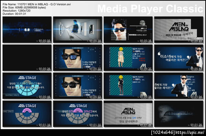Select the thumbnail at timestamp 00:00:21
The width and height of the screenshot is (206, 136).
pyautogui.click(x=179, y=30)
